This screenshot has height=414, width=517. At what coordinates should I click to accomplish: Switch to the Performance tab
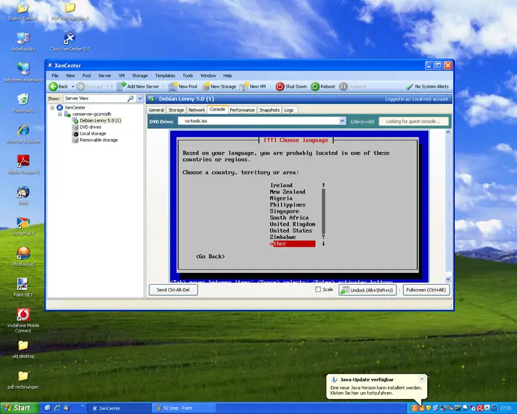point(242,110)
